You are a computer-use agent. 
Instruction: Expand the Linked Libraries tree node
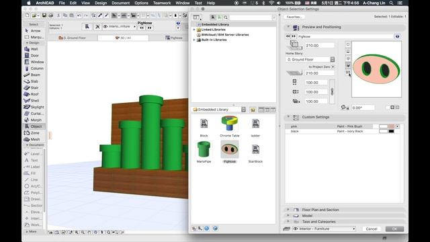[194, 30]
